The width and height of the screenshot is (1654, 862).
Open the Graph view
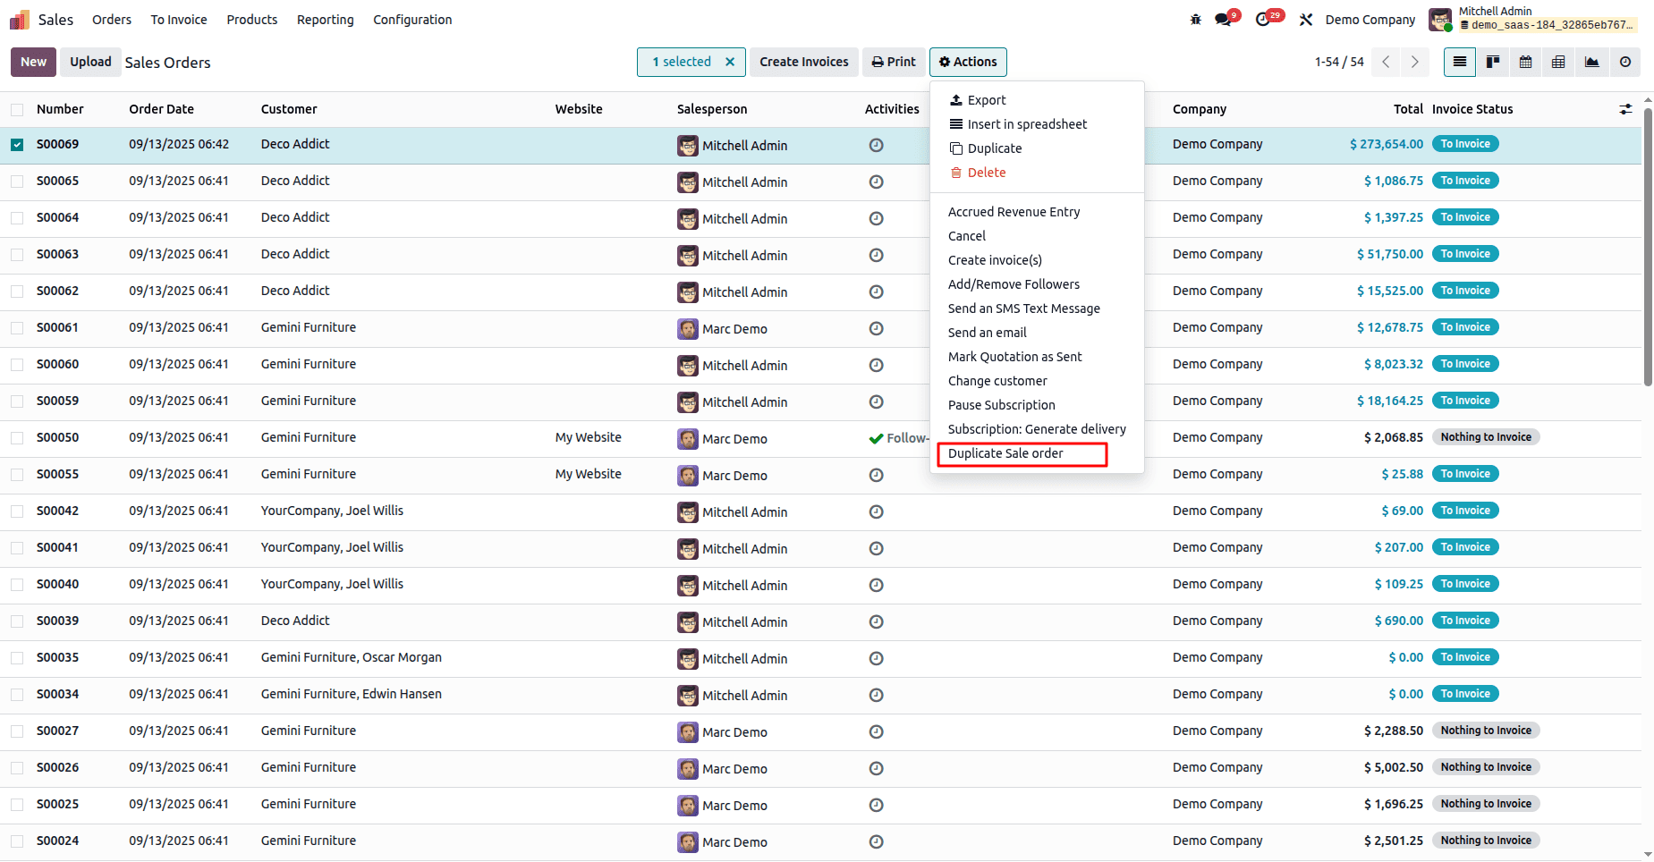coord(1592,62)
